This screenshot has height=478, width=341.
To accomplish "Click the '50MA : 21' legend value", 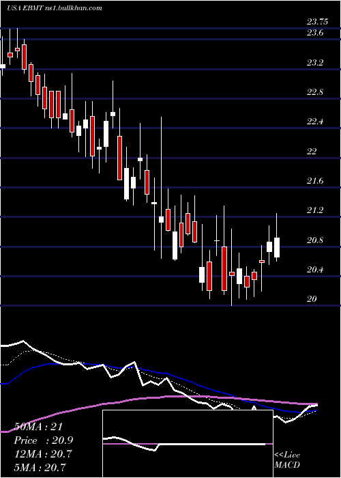I will pyautogui.click(x=38, y=427).
